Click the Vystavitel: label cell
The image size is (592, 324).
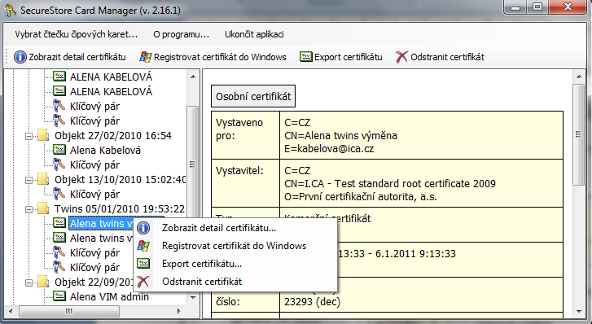pos(245,183)
